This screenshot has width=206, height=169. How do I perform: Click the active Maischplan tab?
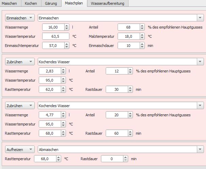(x=74, y=3)
